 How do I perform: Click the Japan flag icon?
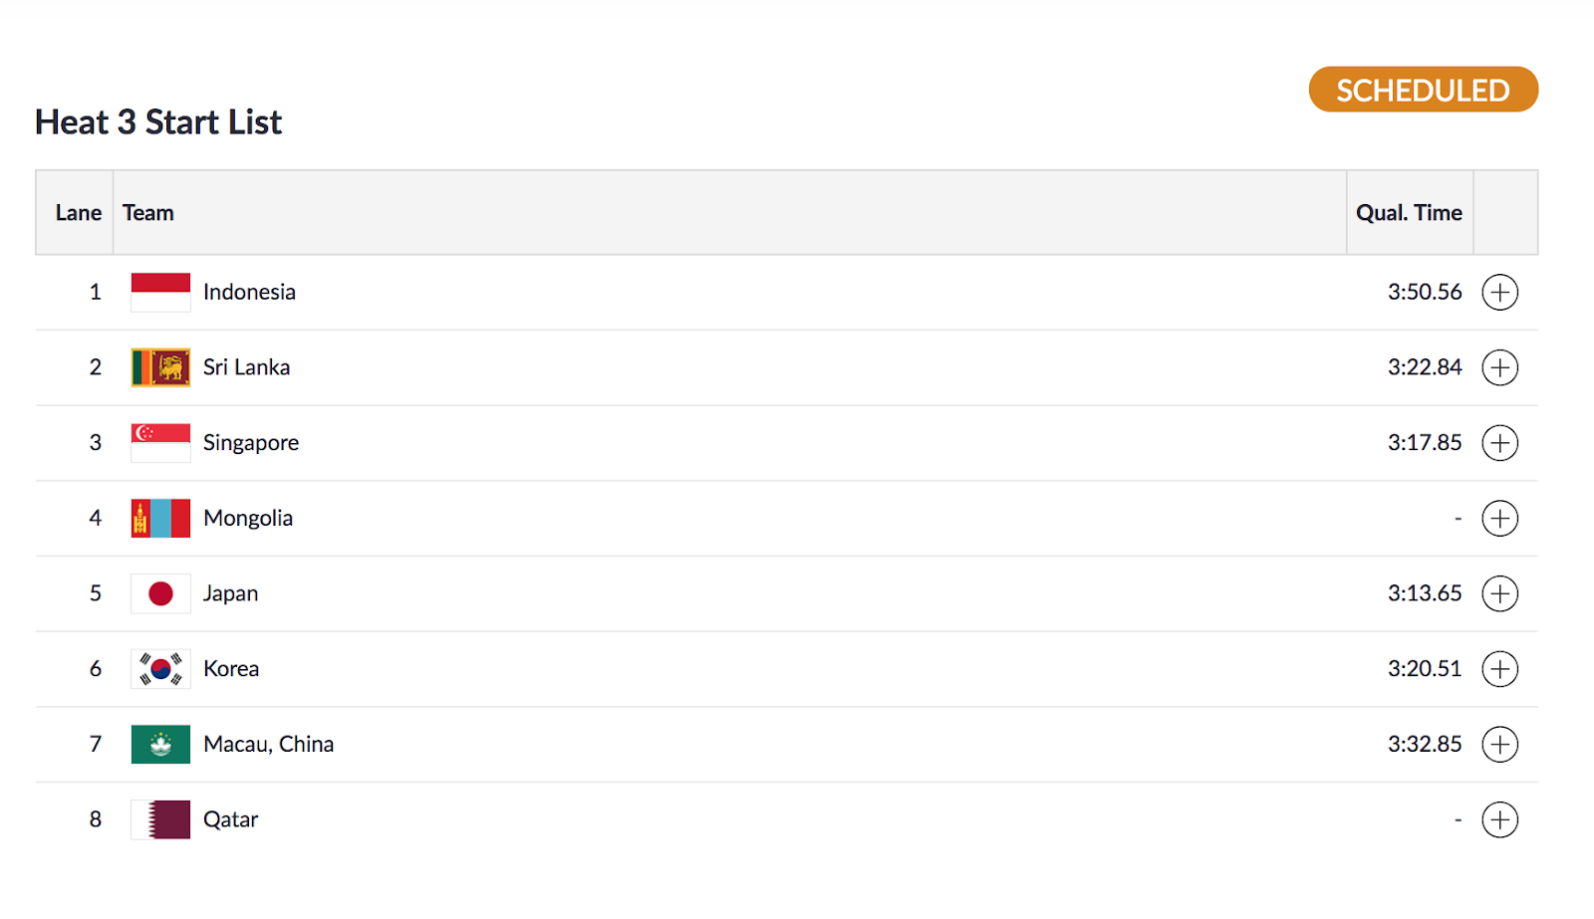pyautogui.click(x=160, y=593)
